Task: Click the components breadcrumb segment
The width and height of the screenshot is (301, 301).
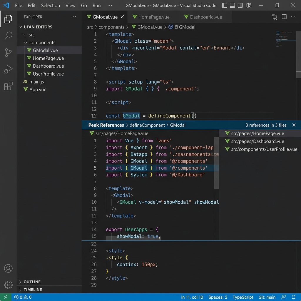Action: (111, 27)
